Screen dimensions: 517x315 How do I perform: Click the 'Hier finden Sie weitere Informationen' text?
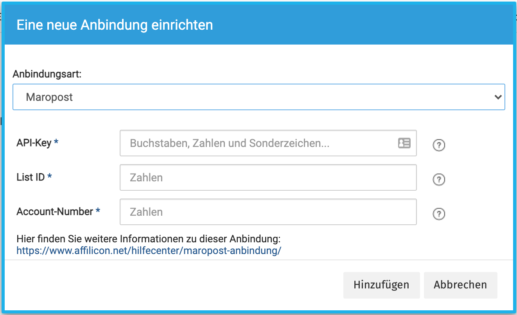point(149,239)
